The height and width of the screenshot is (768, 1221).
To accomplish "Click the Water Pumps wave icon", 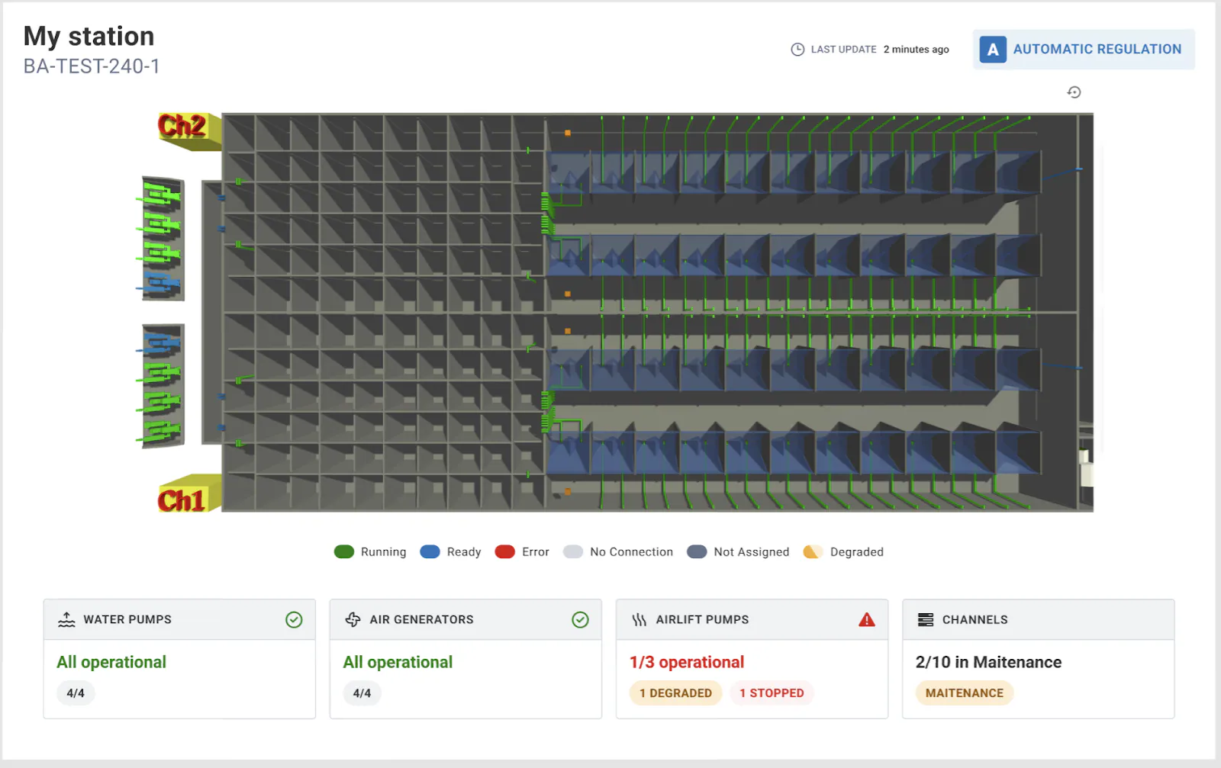I will [66, 620].
